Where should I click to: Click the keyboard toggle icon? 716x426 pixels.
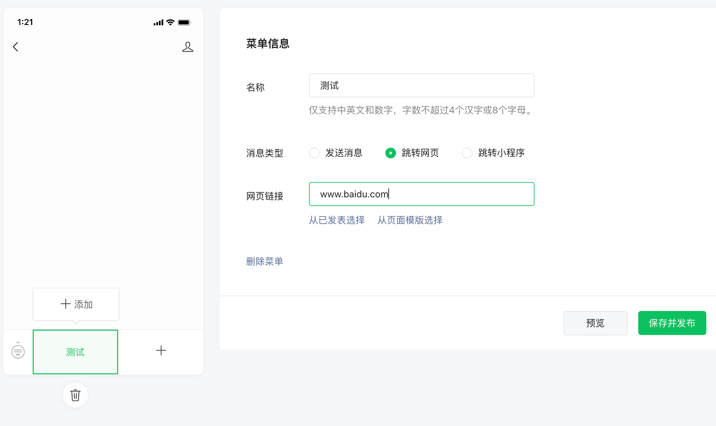(x=18, y=351)
